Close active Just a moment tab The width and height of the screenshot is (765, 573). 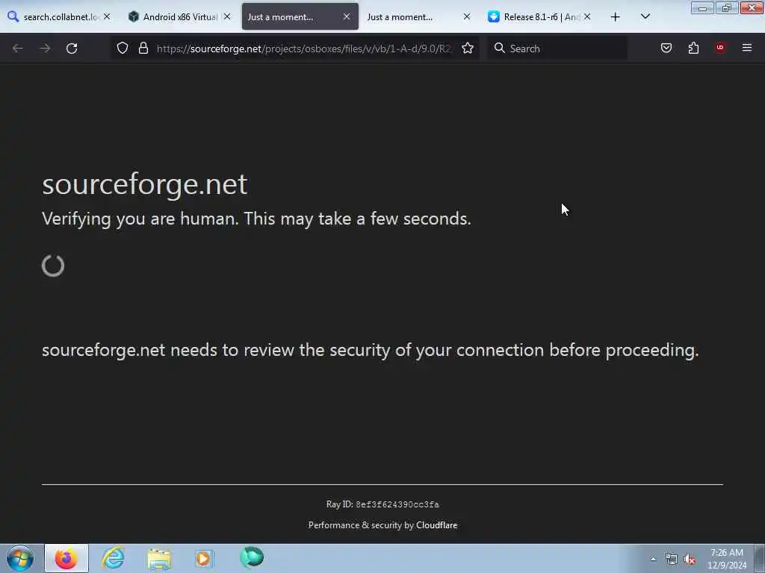347,16
